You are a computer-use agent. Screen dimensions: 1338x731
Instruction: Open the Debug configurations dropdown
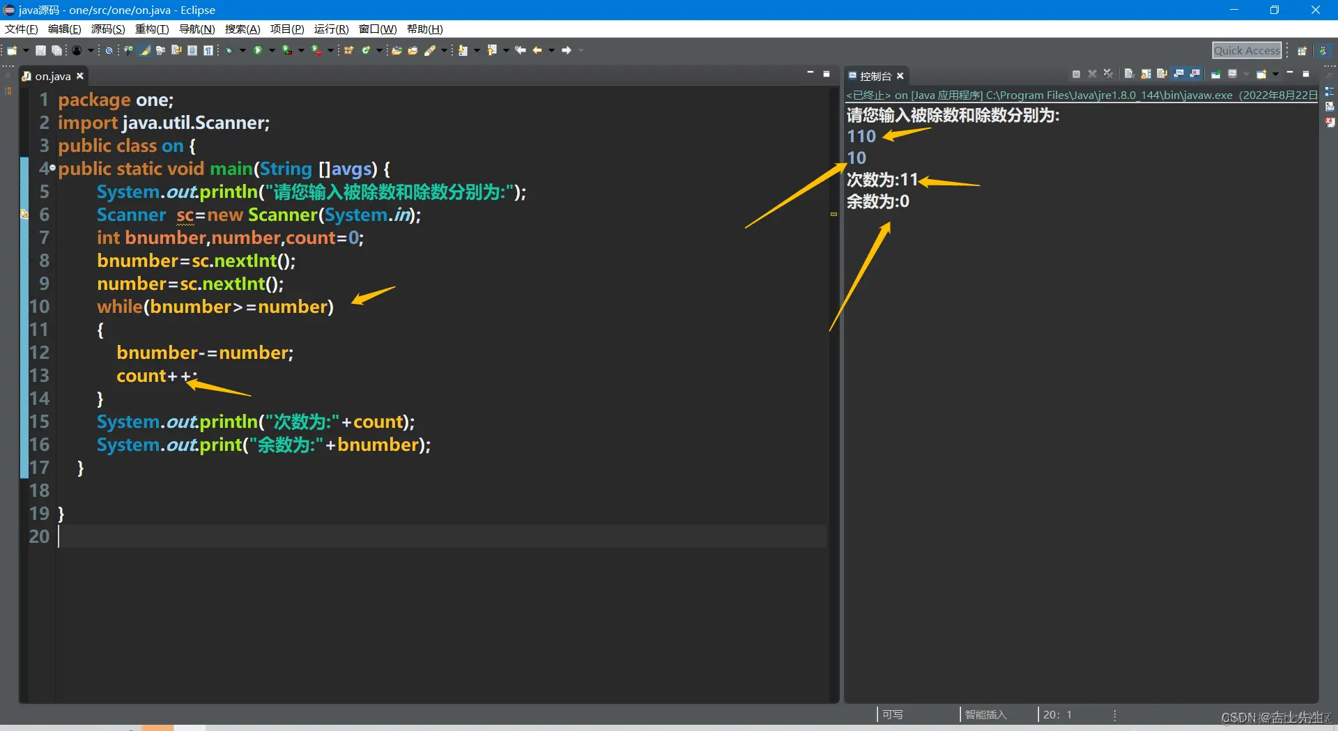243,50
